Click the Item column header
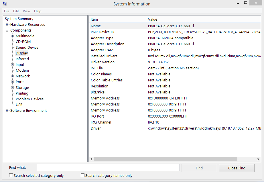The width and height of the screenshot is (264, 182). [117, 19]
